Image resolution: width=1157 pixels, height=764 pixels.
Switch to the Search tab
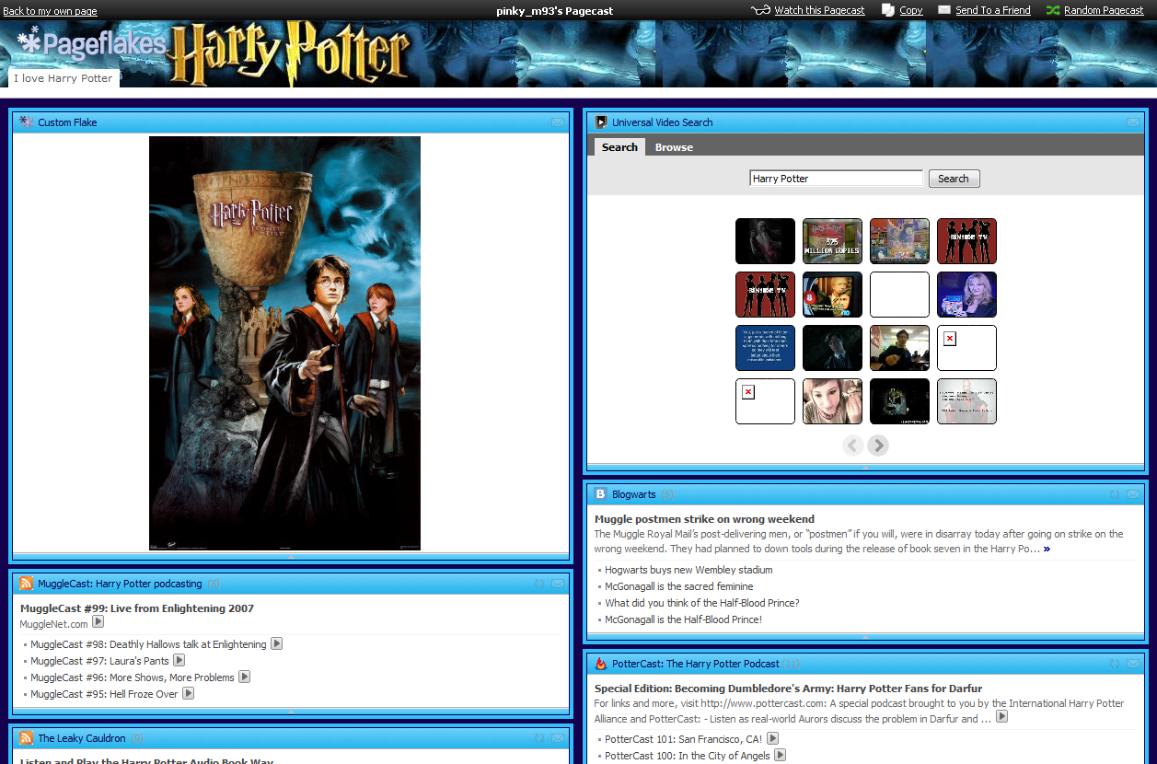[x=619, y=146]
